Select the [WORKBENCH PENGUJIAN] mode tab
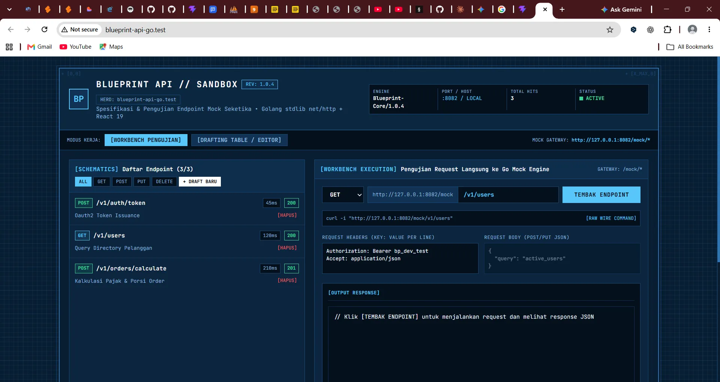The width and height of the screenshot is (720, 382). click(x=146, y=140)
